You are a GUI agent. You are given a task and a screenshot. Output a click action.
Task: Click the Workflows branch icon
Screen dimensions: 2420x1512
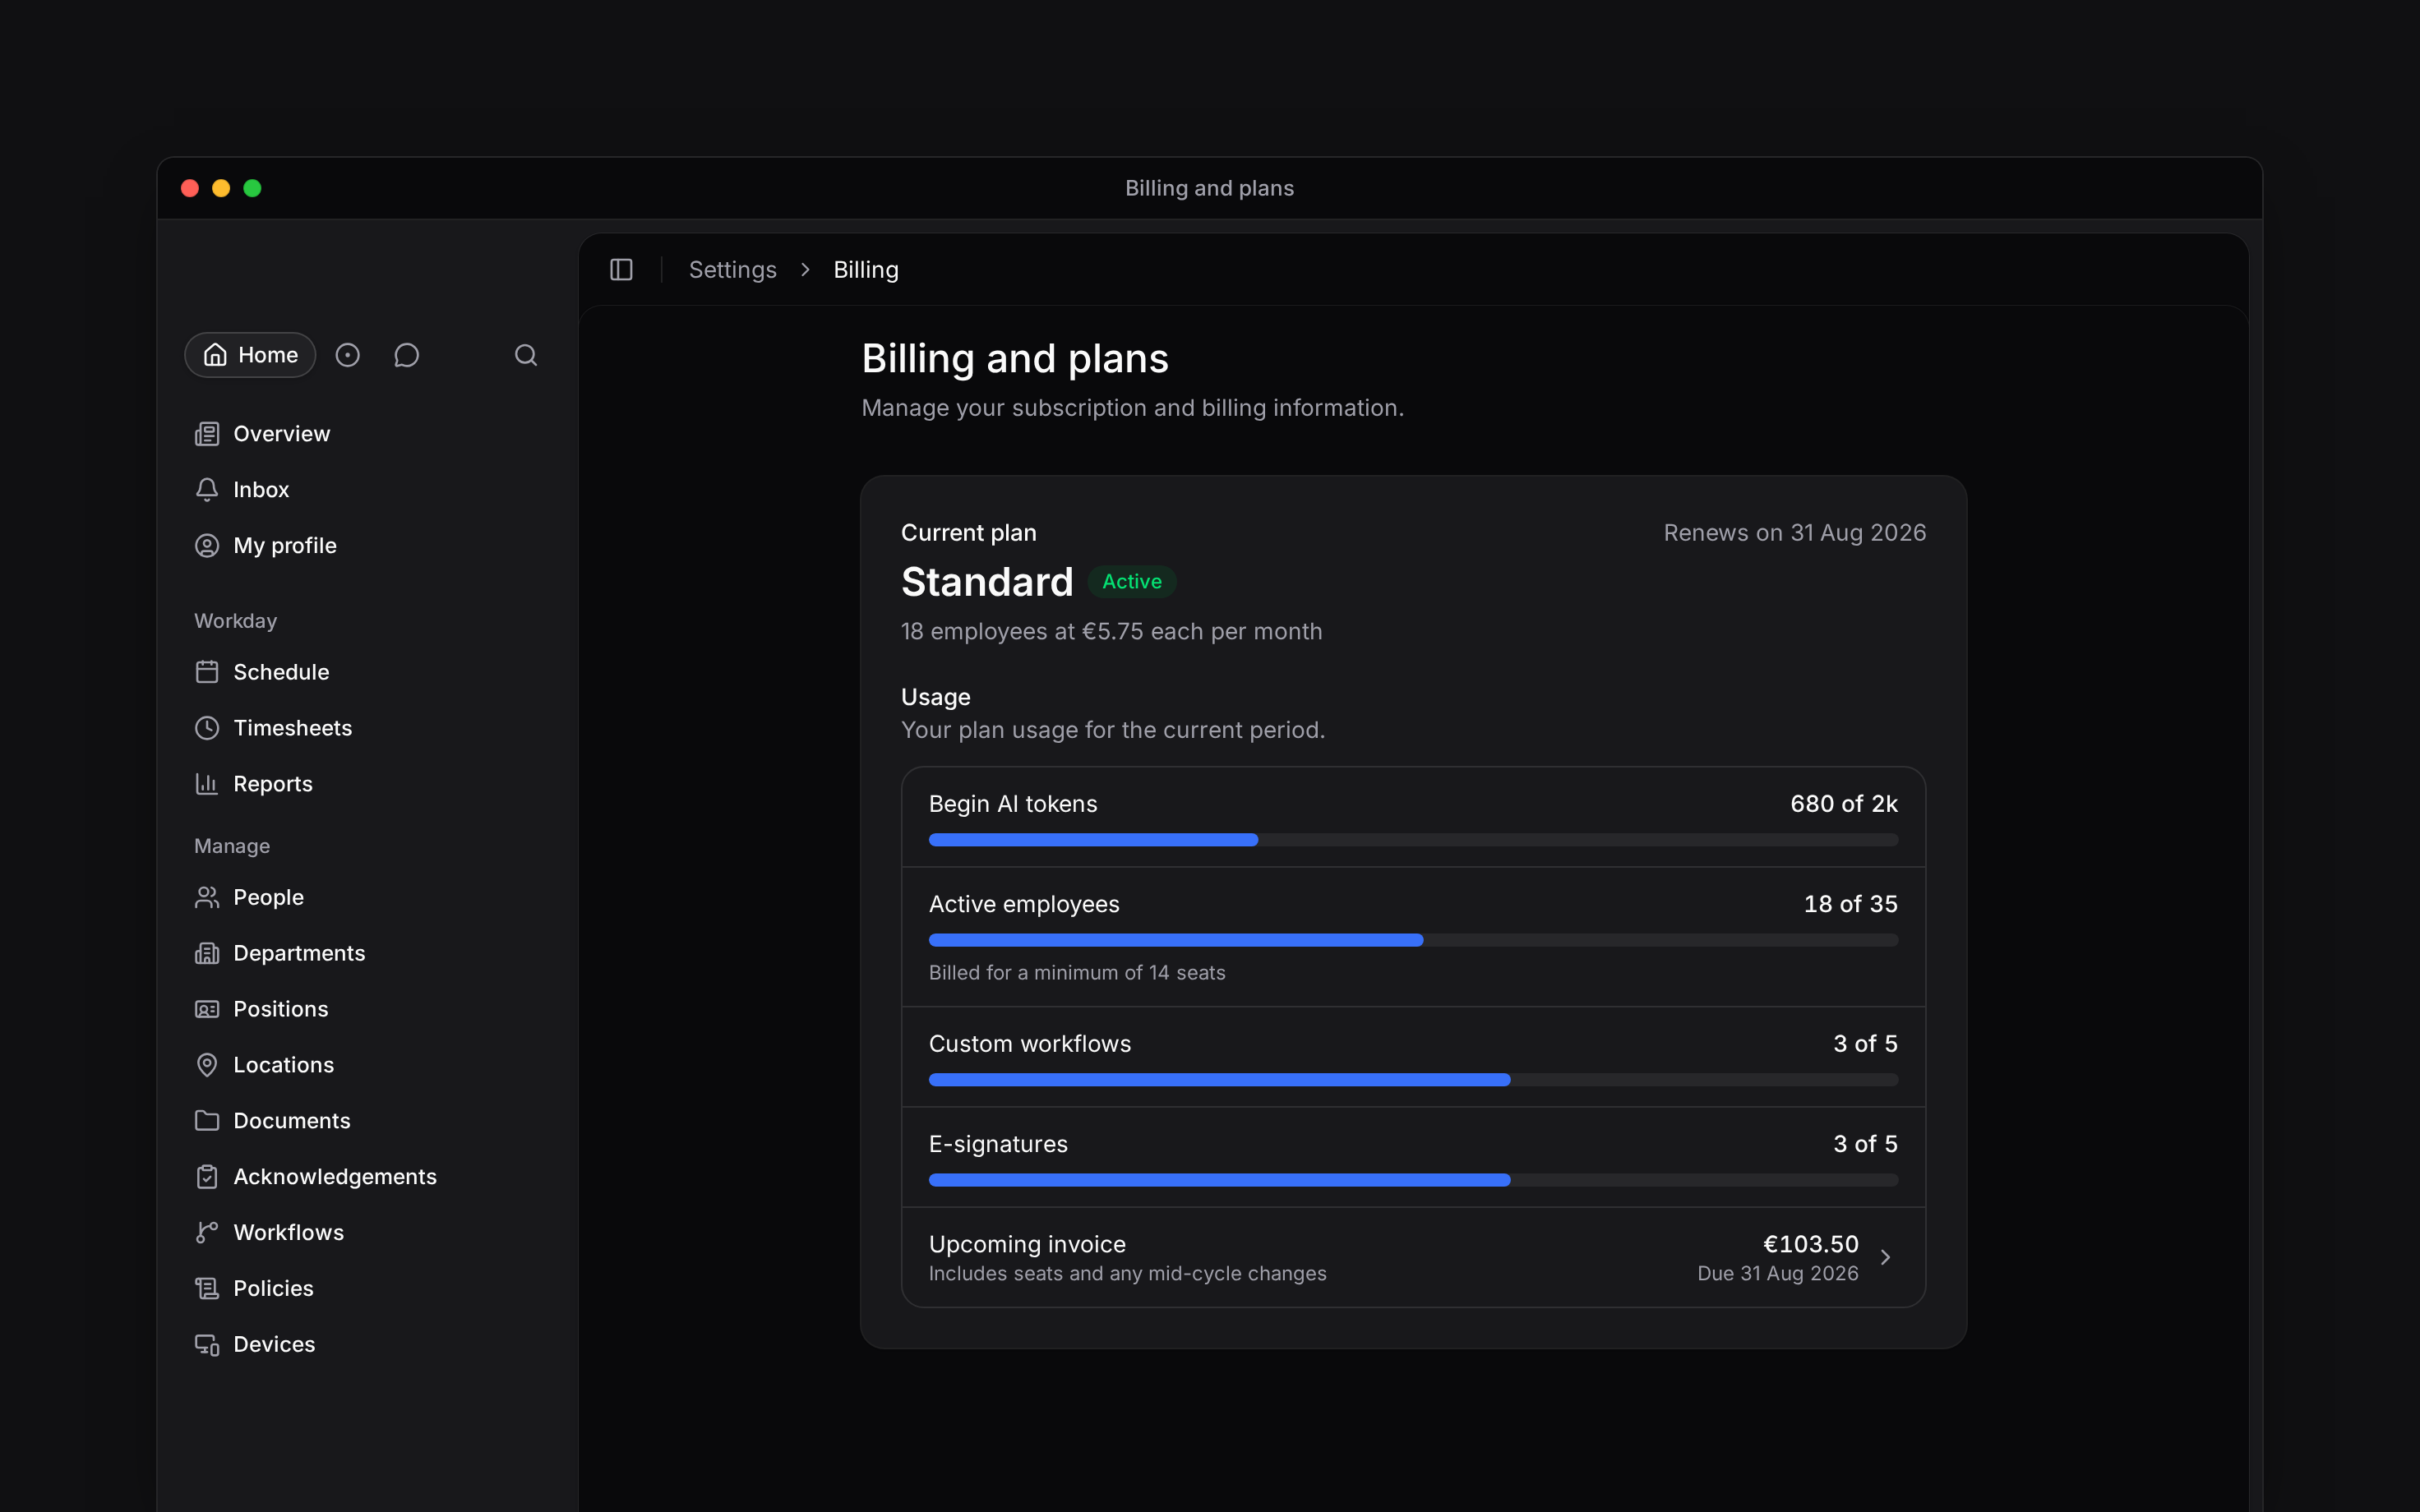(207, 1233)
